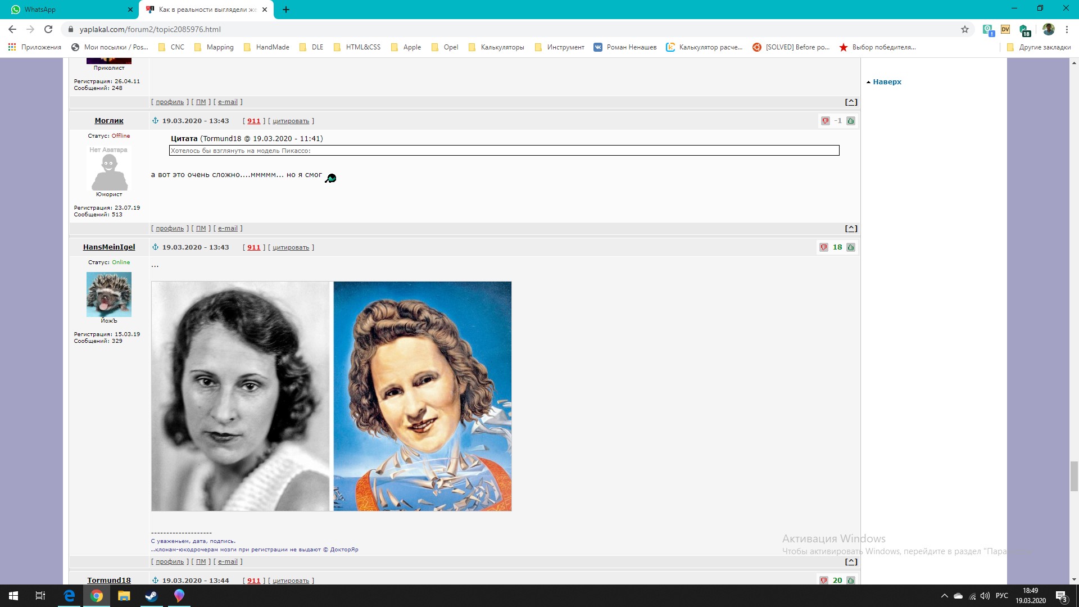The height and width of the screenshot is (607, 1079).
Task: Click e-mail link below HansMeinIgel's post
Action: [228, 561]
